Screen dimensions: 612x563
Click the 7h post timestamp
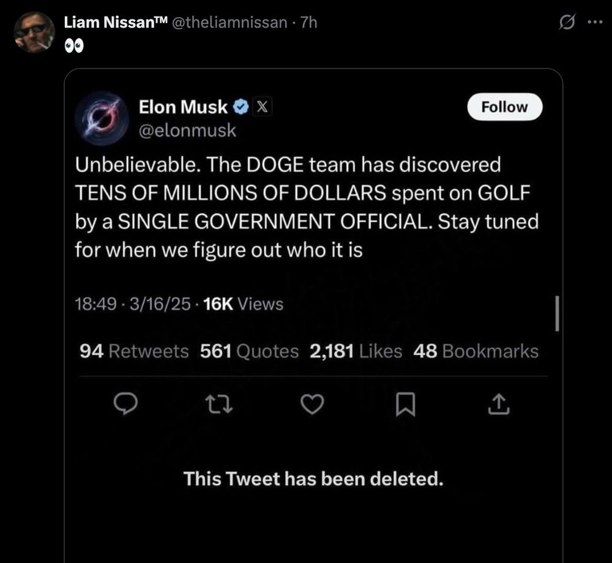tap(310, 23)
